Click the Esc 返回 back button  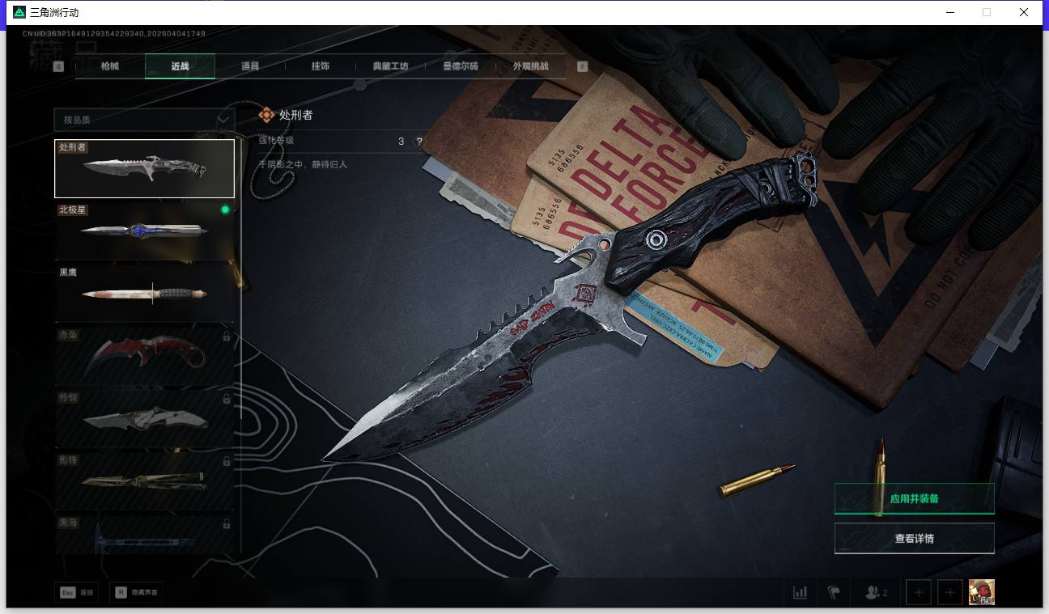pos(76,593)
